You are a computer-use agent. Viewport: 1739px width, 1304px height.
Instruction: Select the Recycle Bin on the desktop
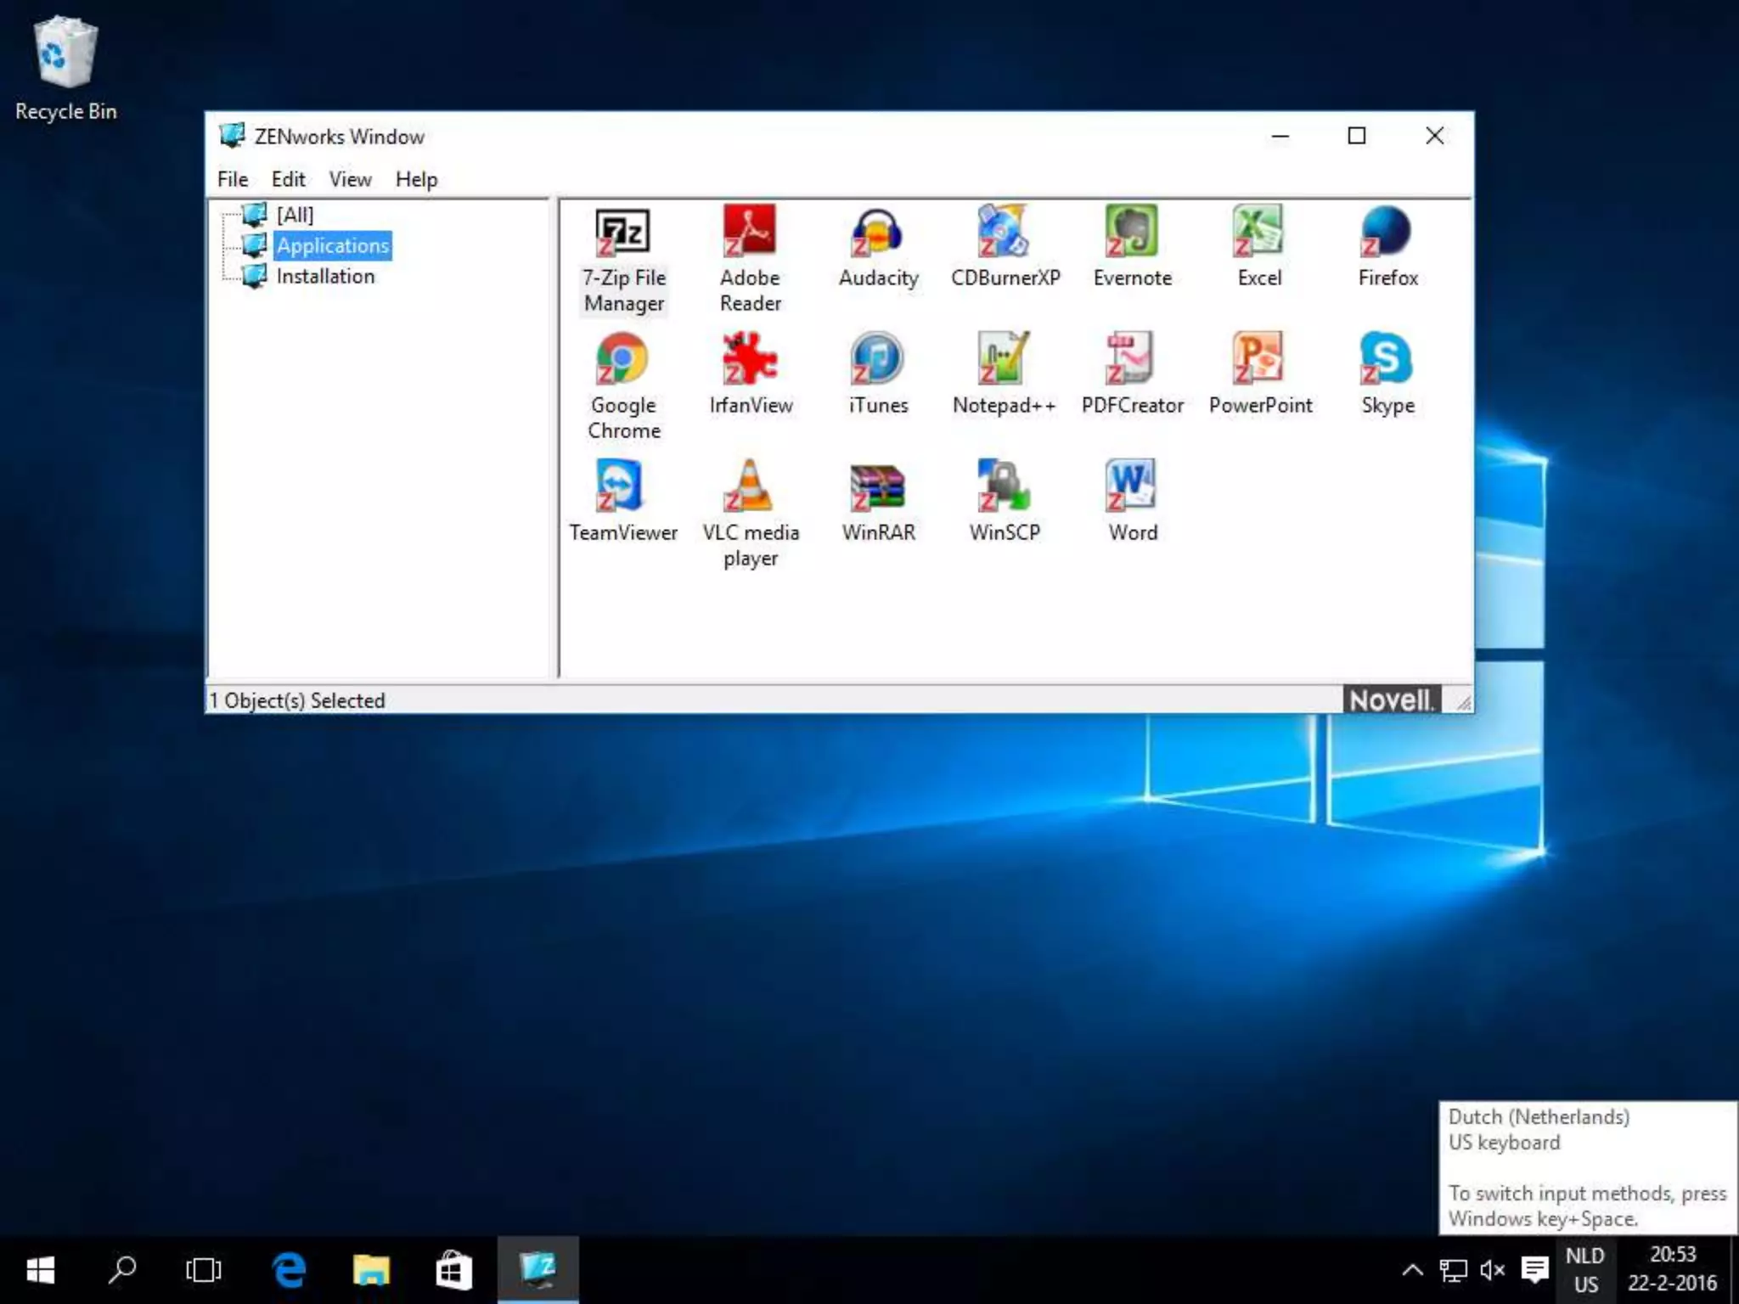[65, 70]
